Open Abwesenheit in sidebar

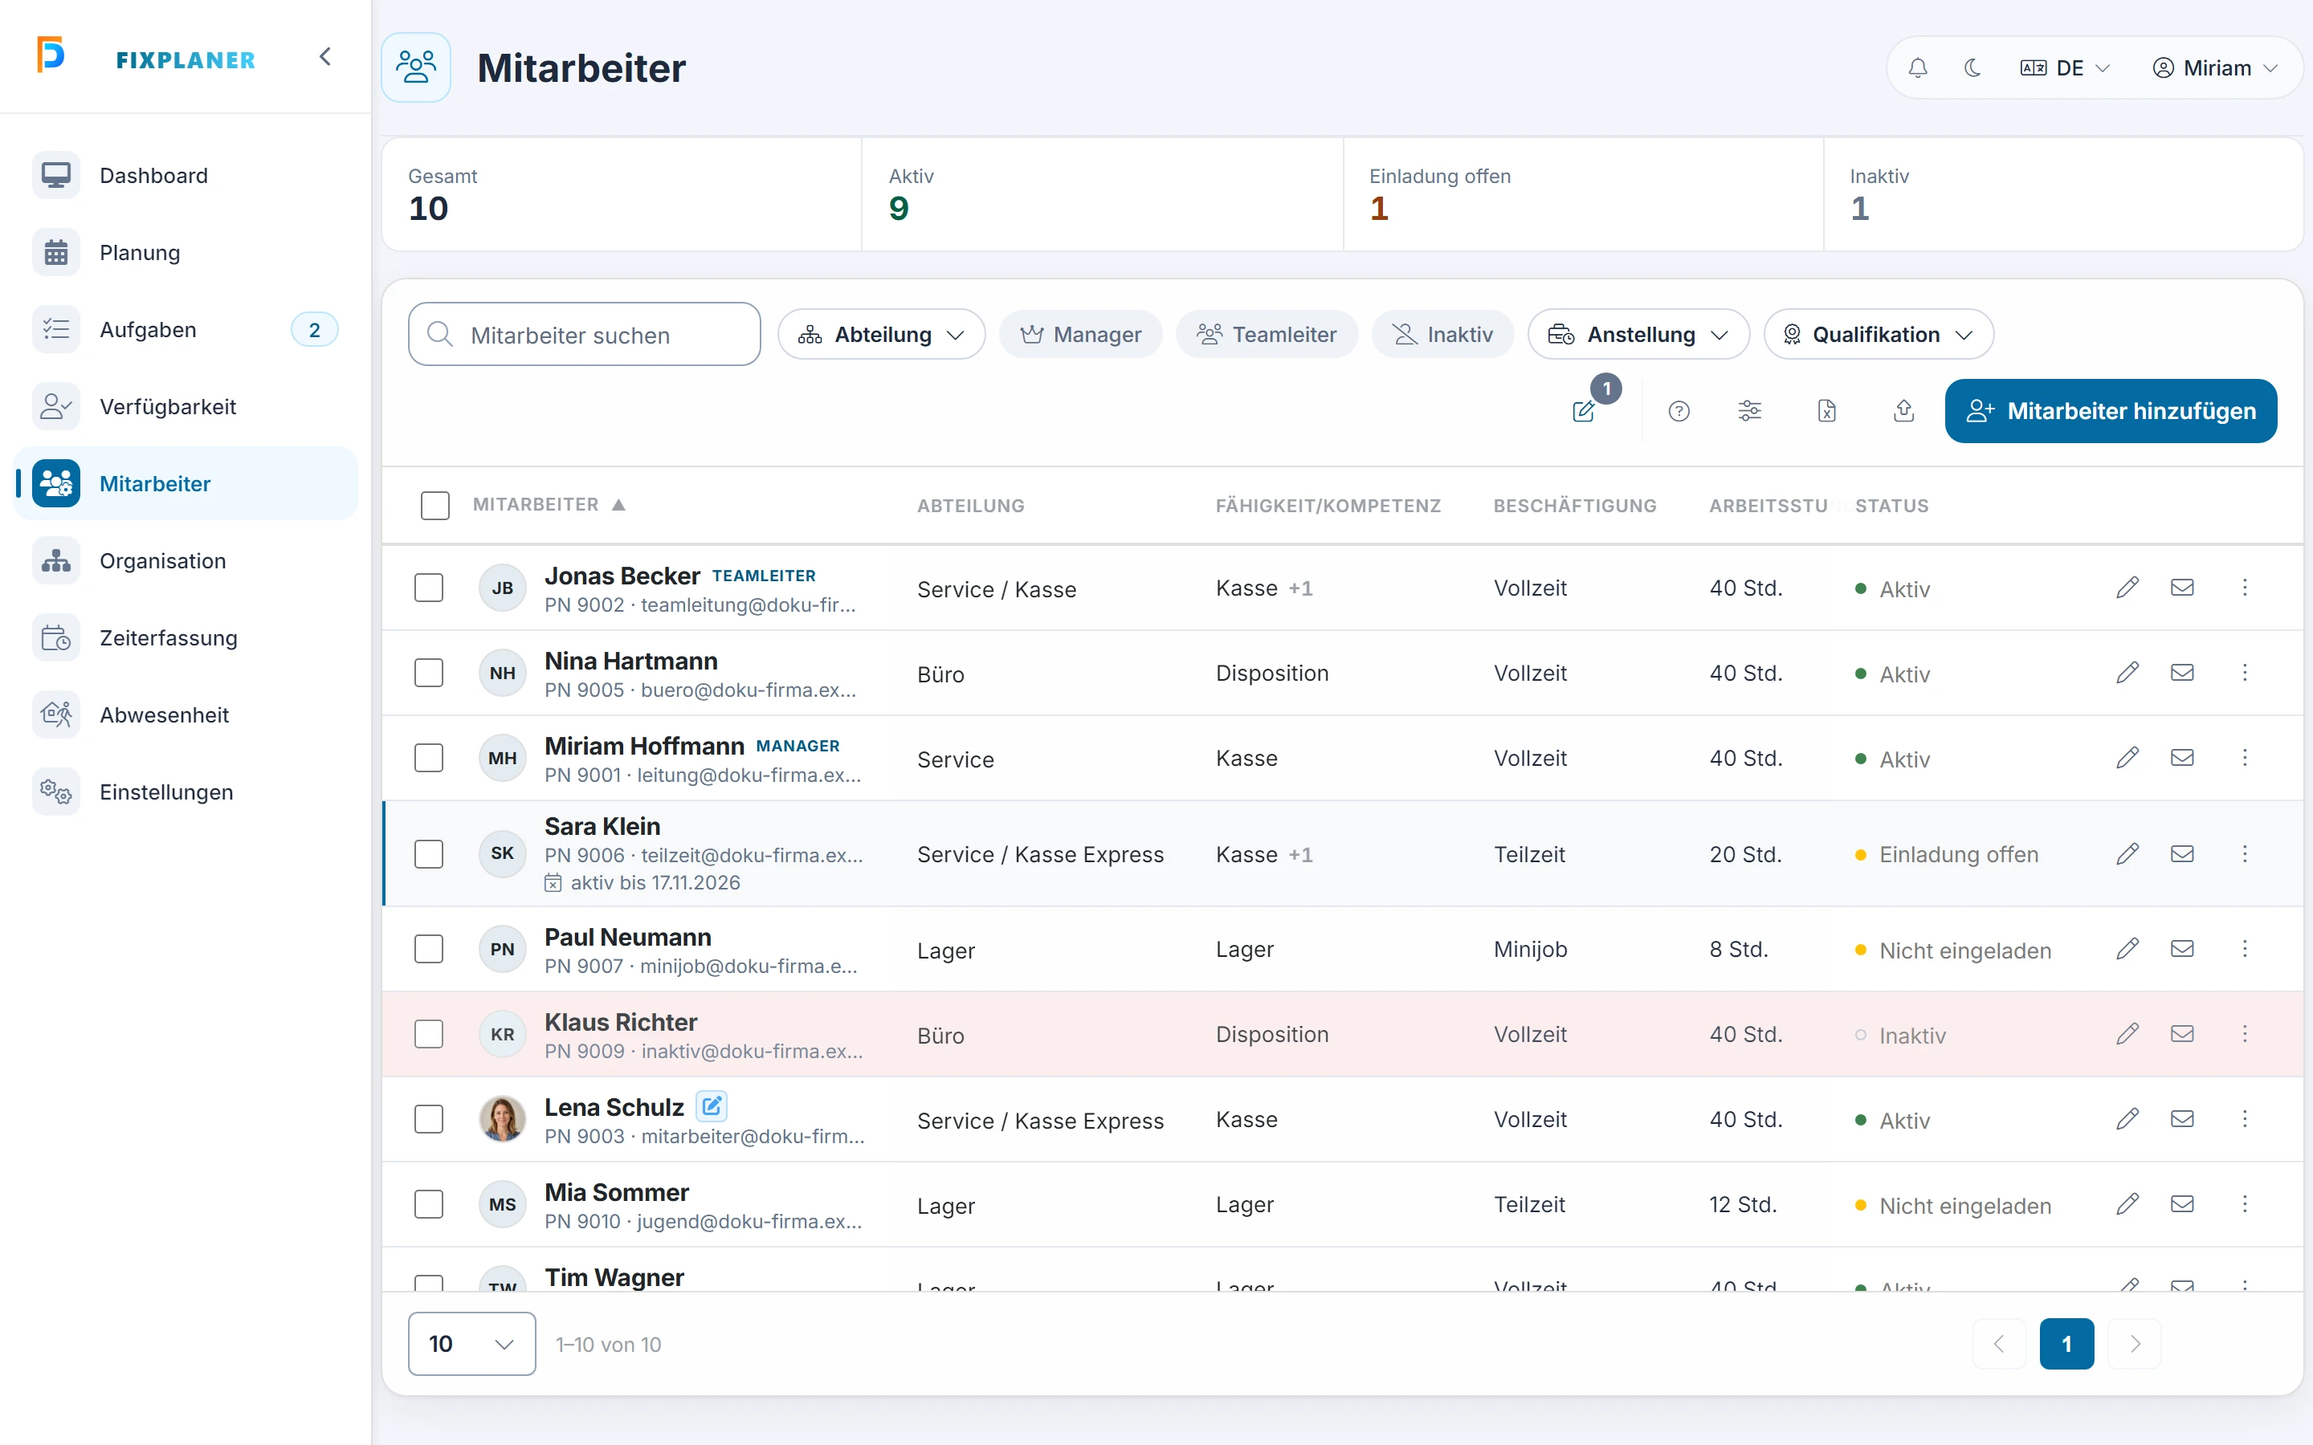[x=186, y=714]
